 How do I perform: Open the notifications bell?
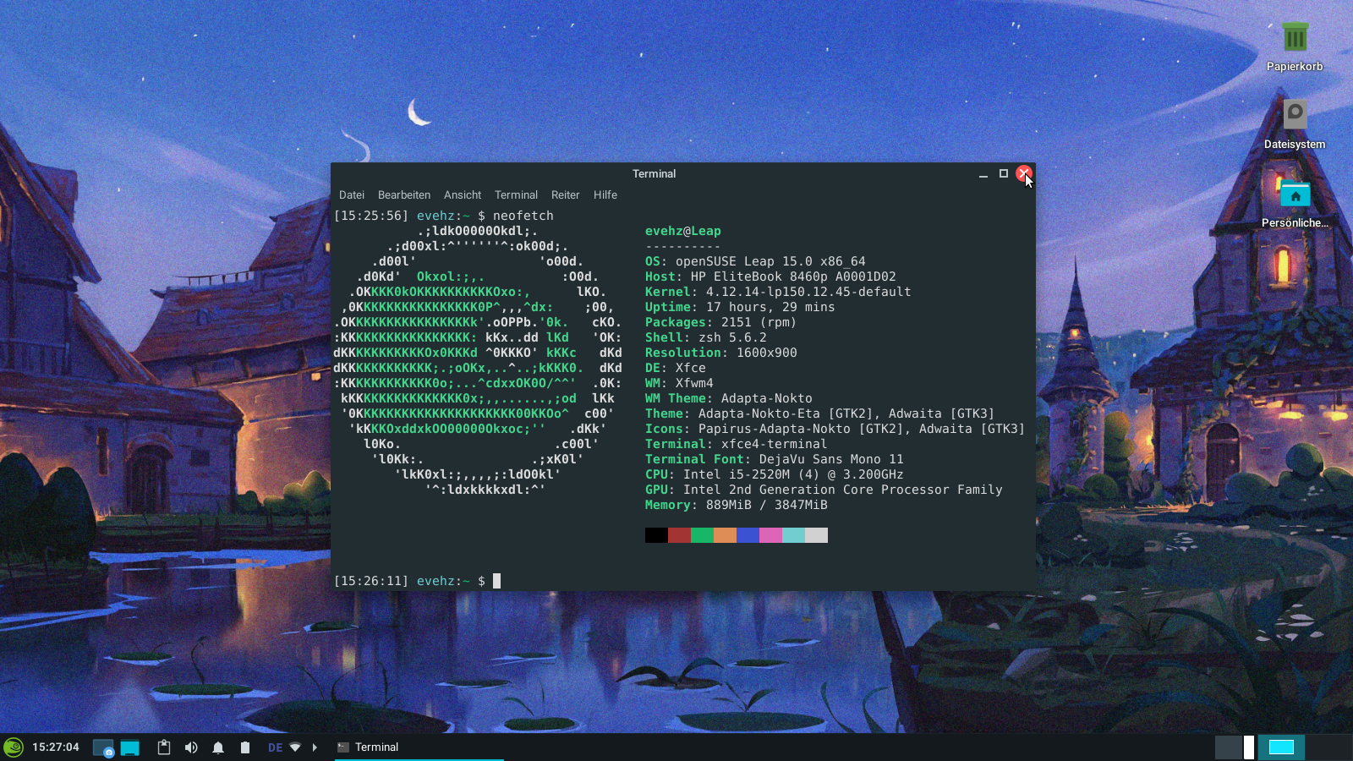218,747
